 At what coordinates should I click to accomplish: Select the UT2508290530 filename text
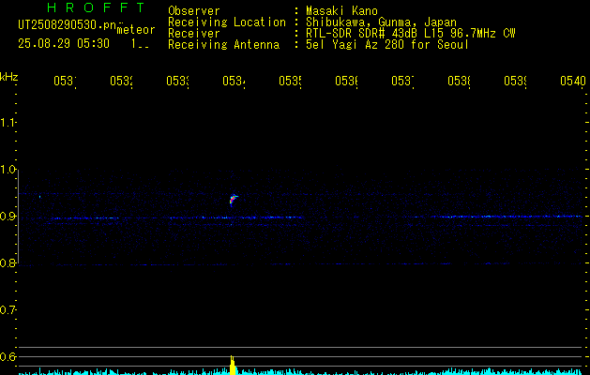click(x=68, y=25)
